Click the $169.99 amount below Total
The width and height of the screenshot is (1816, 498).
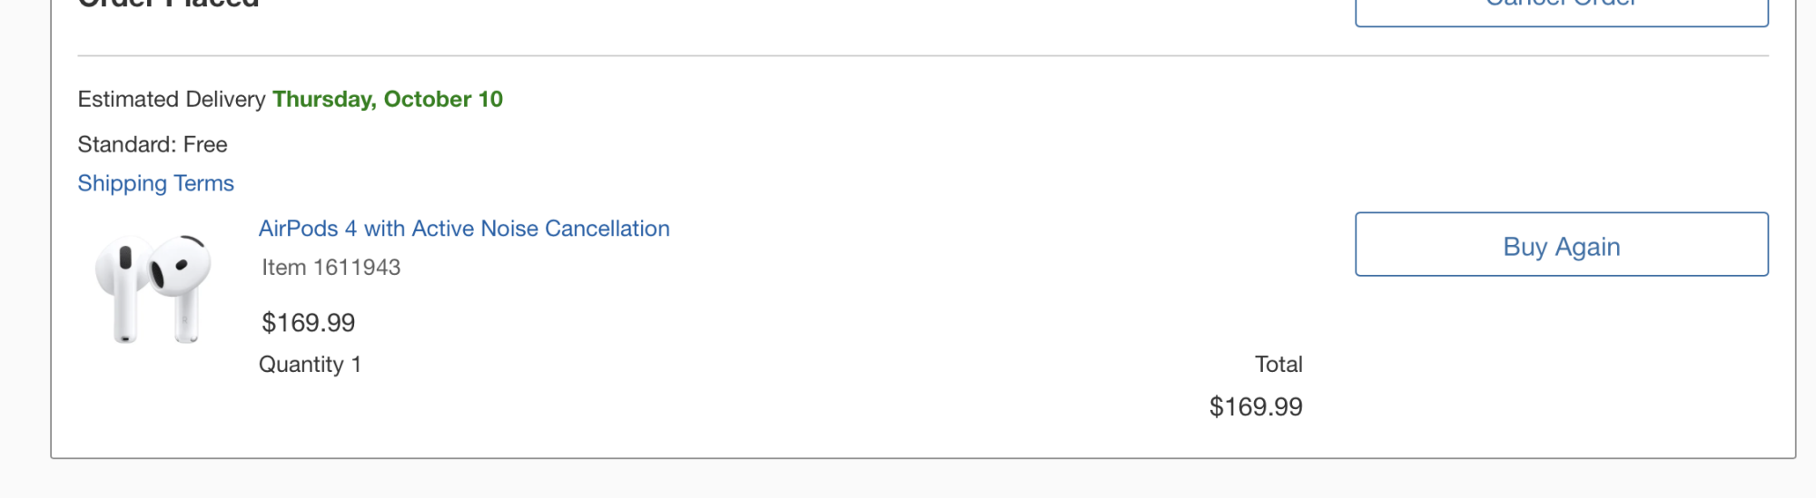coord(1256,406)
